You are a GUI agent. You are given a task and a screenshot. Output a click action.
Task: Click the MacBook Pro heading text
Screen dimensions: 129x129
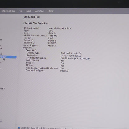(x=32, y=17)
